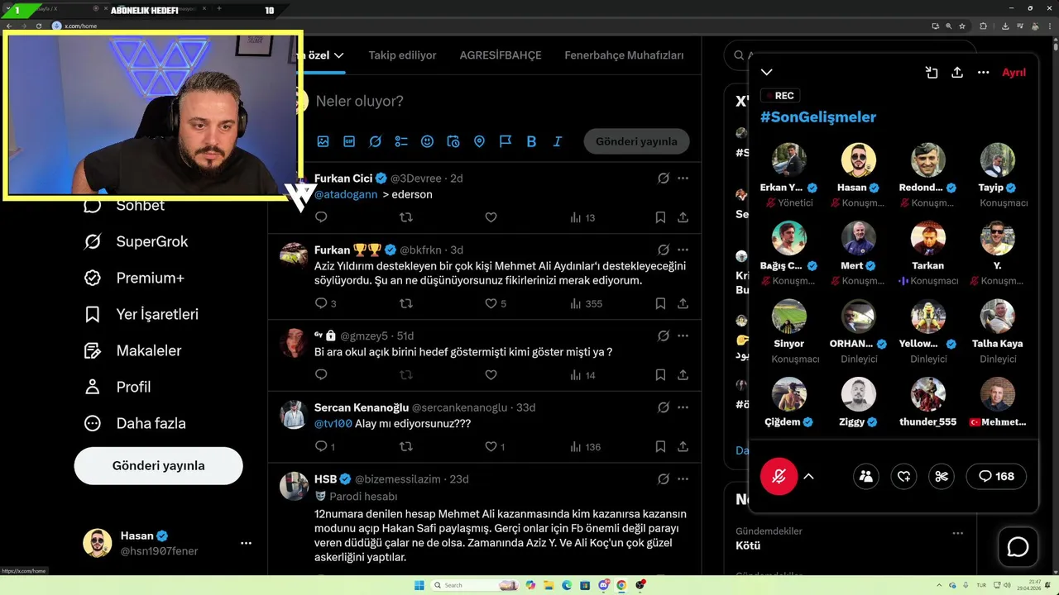The height and width of the screenshot is (595, 1059).
Task: Open the GIF picker in the composer
Action: 349,141
